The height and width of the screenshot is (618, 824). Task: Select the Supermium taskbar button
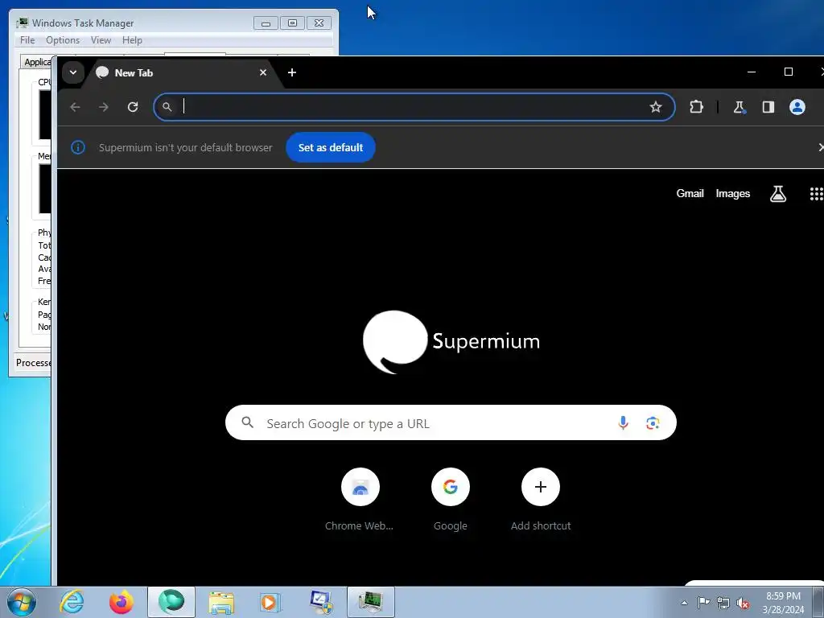(x=171, y=602)
